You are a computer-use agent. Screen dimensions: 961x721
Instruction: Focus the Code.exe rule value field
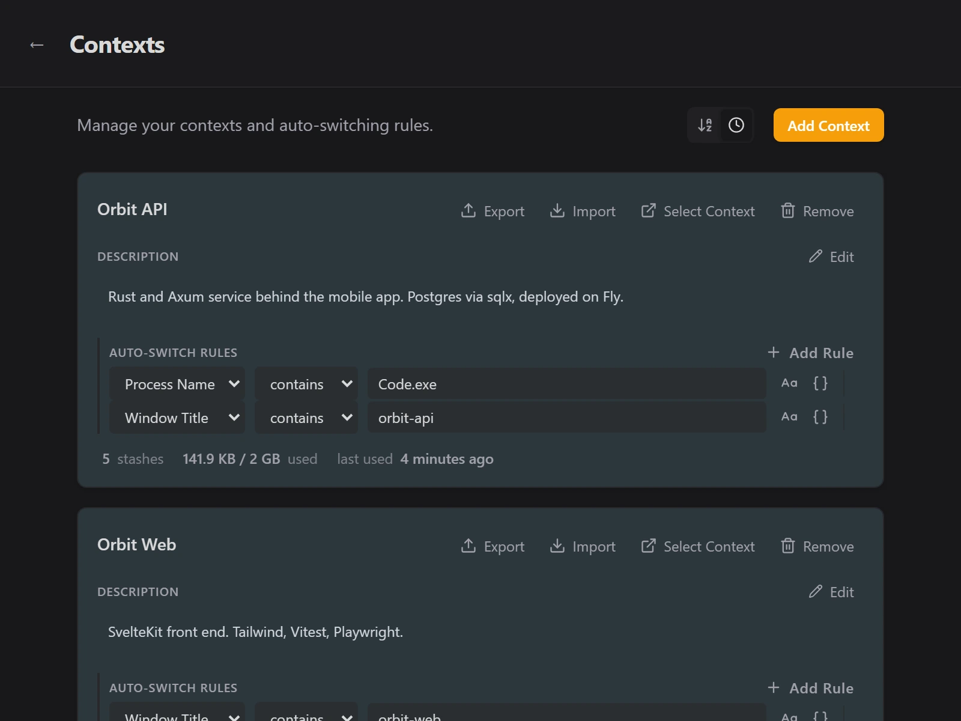566,384
